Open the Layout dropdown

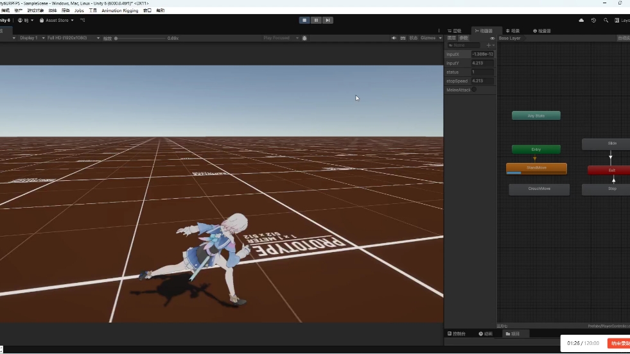pyautogui.click(x=622, y=20)
